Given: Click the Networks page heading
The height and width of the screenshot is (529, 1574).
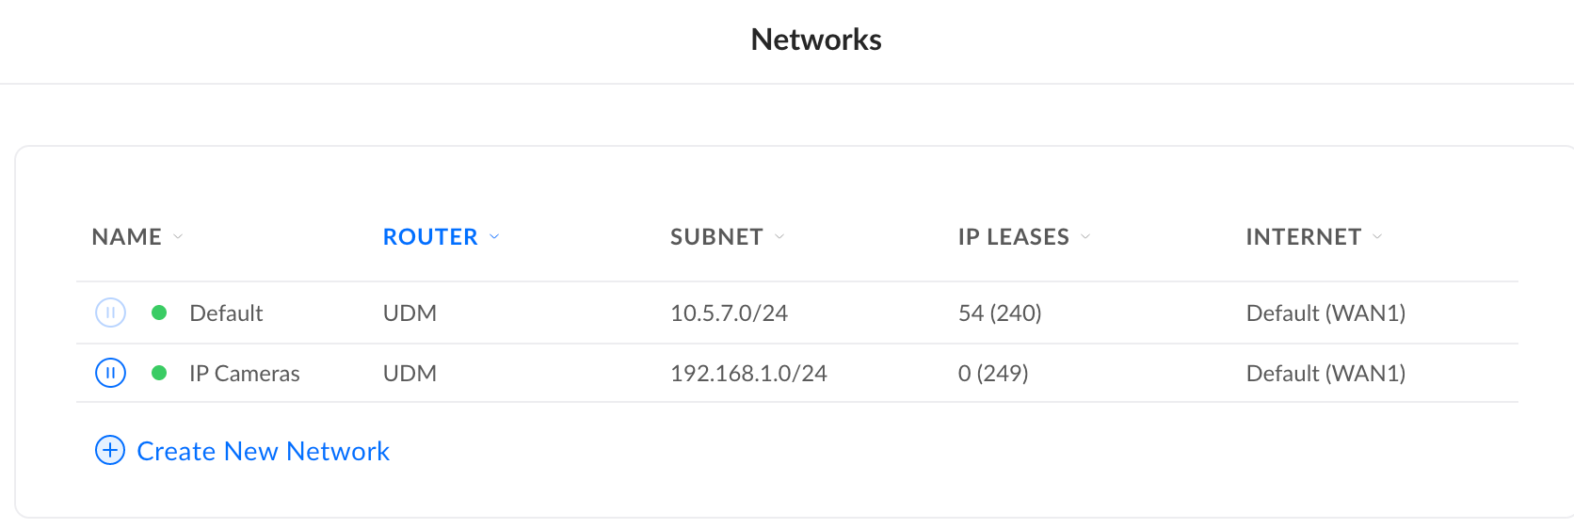Looking at the screenshot, I should [x=816, y=40].
